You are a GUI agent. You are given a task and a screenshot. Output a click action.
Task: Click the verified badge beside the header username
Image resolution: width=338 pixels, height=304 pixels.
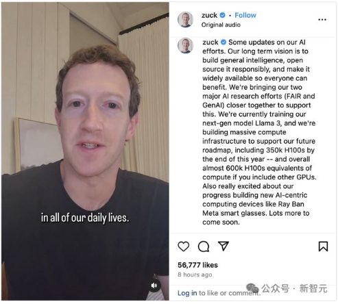click(x=222, y=15)
